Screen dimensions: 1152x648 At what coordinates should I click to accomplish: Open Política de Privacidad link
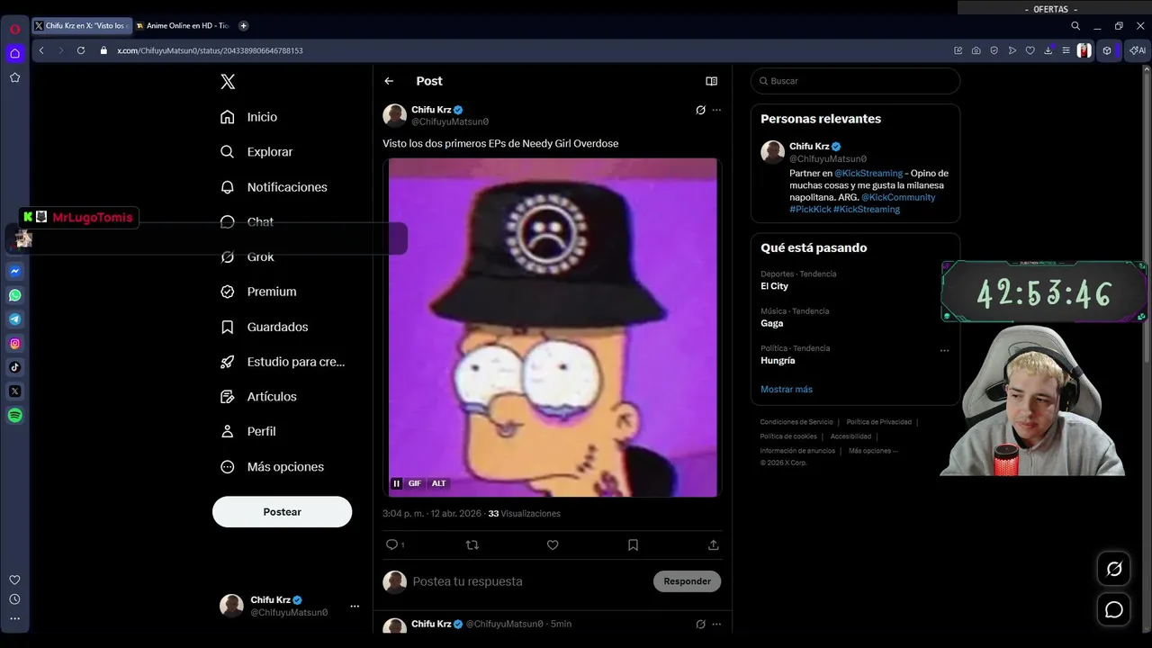point(878,422)
